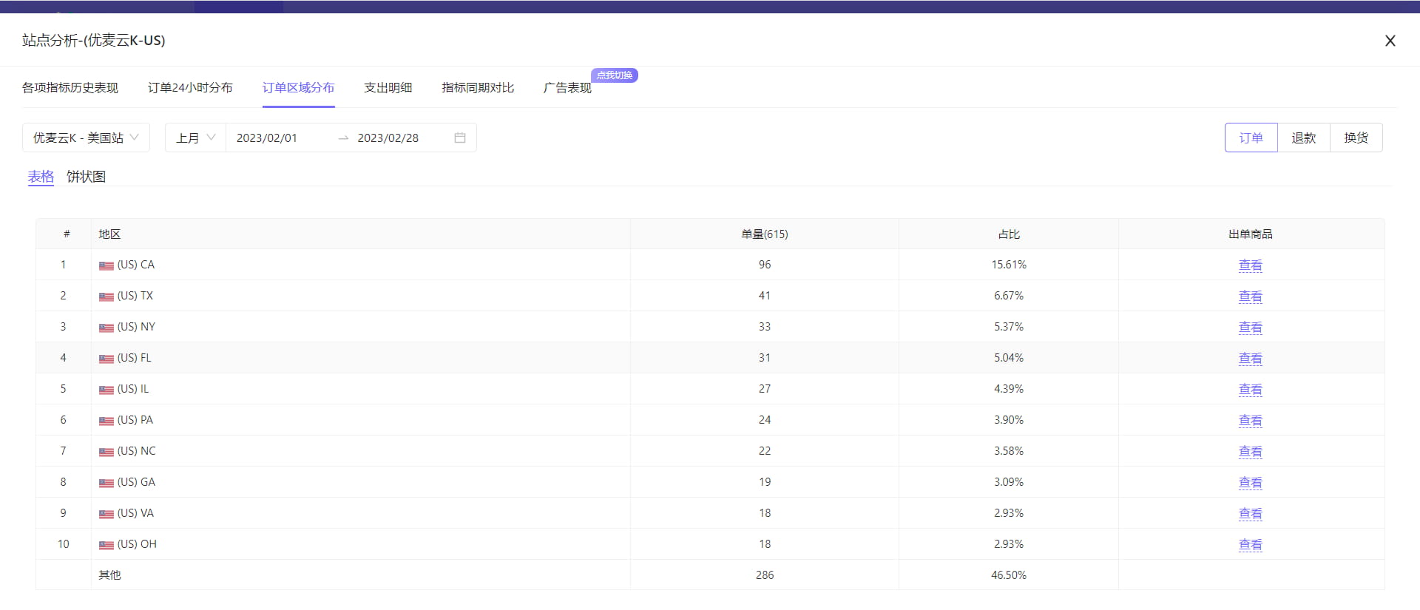Click the 点我切换 badge
This screenshot has width=1420, height=610.
point(615,75)
